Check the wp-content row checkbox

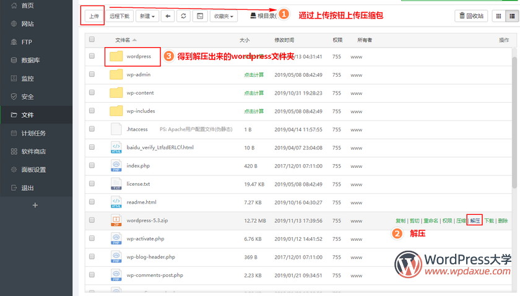[92, 92]
